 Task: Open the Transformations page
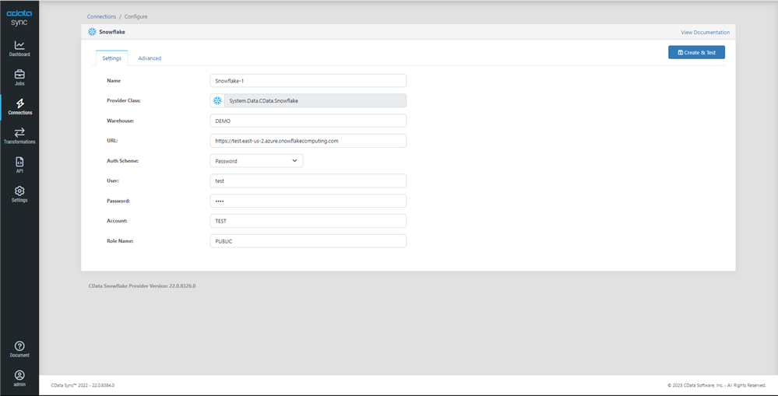(x=19, y=135)
